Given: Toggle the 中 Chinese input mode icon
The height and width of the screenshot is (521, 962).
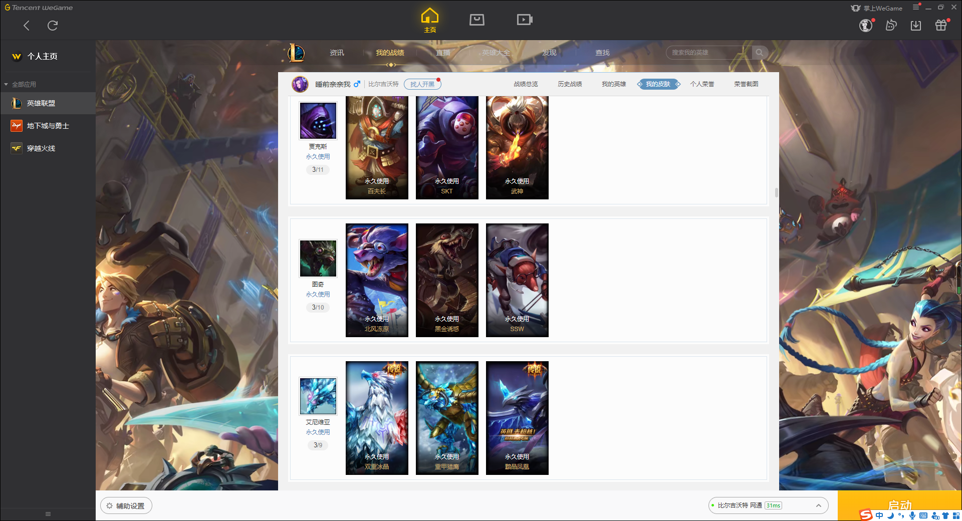Looking at the screenshot, I should pos(879,515).
